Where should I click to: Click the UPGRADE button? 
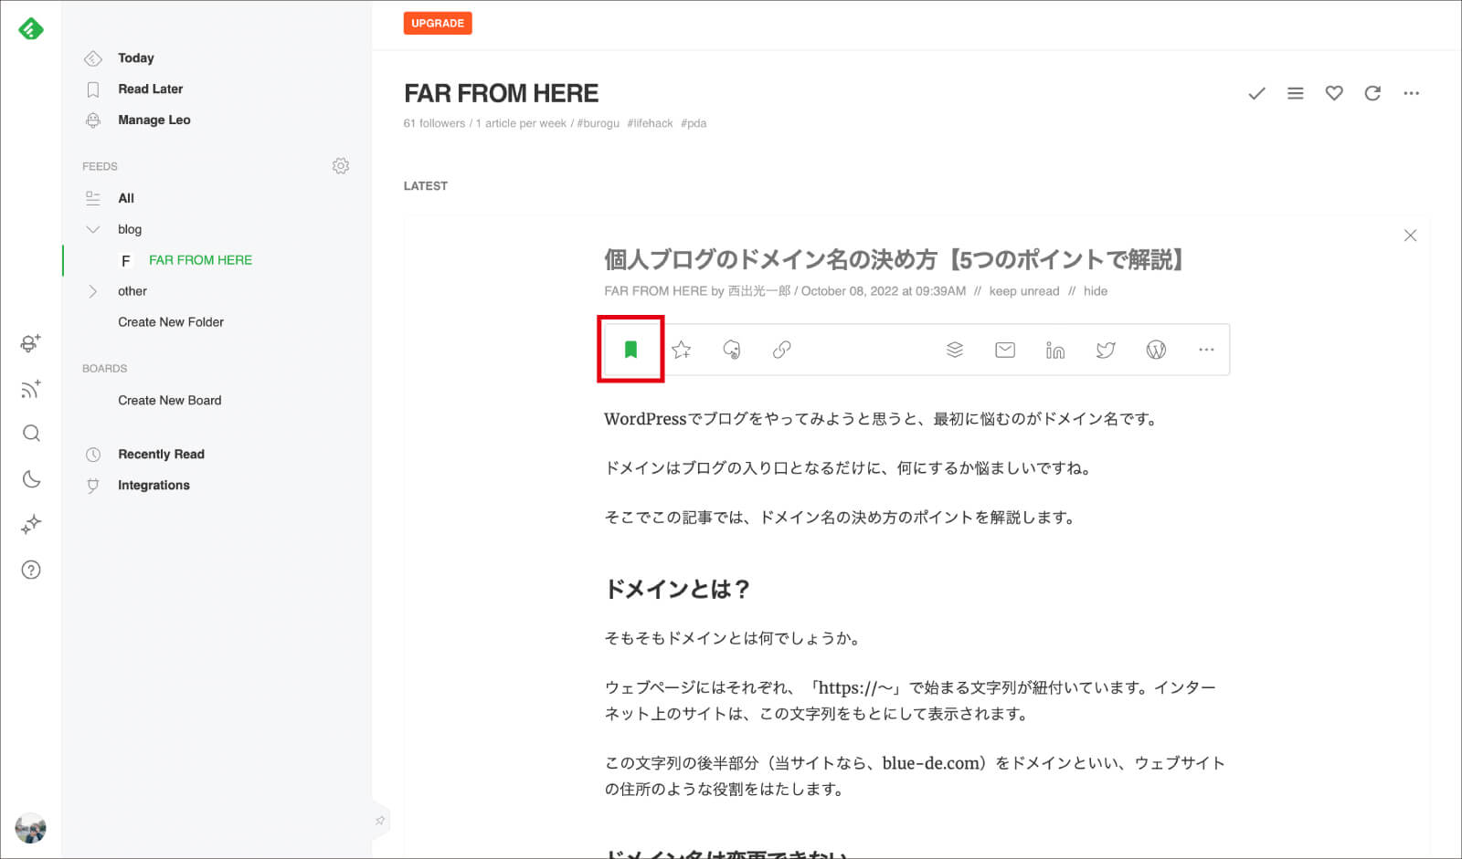438,23
